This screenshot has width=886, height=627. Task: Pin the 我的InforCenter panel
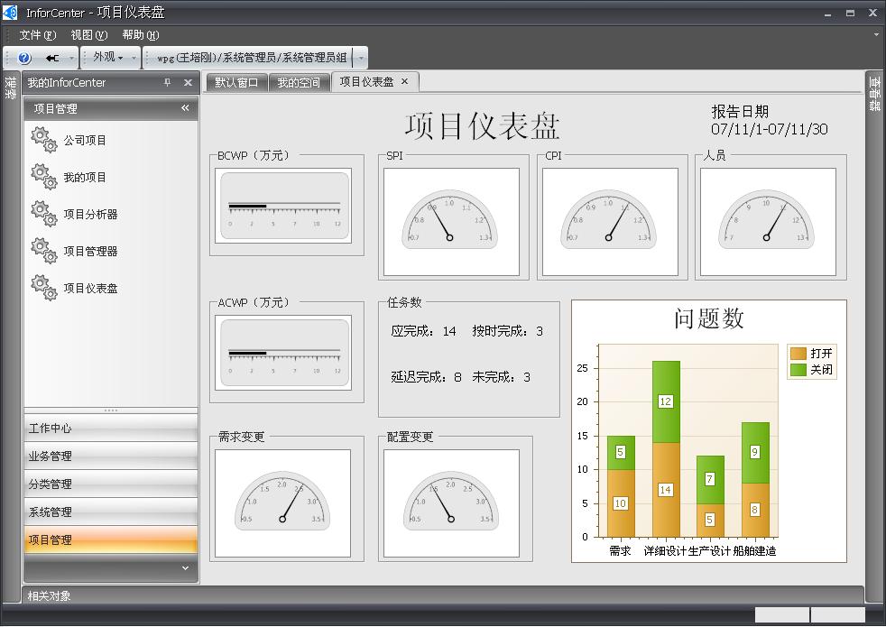click(167, 82)
